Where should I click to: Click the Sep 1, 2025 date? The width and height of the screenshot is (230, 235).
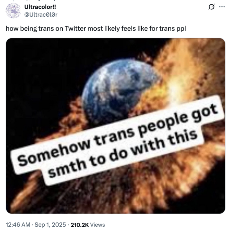tap(50, 225)
